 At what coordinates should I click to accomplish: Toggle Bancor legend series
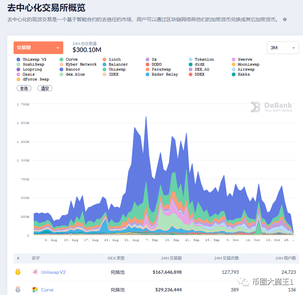tap(70, 69)
